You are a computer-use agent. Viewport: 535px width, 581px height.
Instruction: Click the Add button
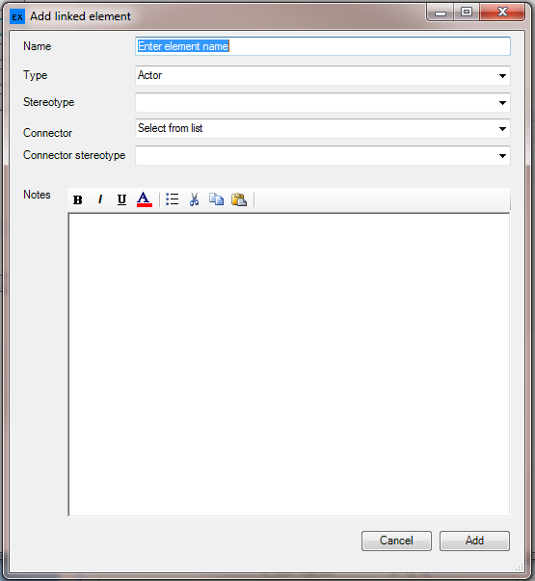[474, 541]
